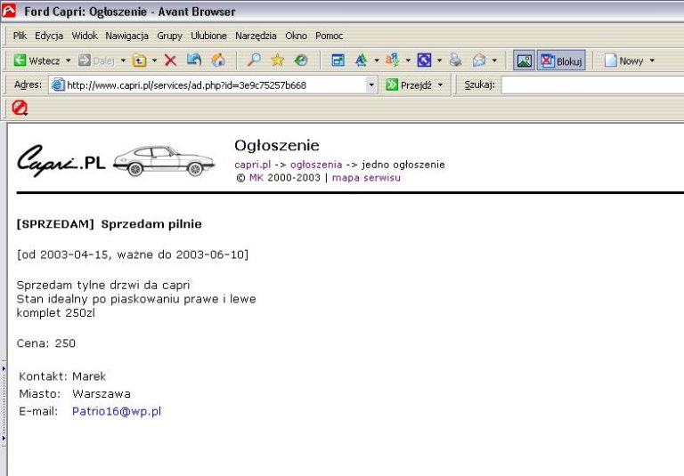Click the 'Cena: 250' price text

coord(46,343)
